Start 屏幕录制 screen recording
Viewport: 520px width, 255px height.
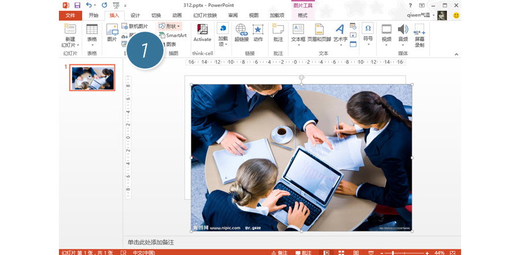click(x=419, y=35)
